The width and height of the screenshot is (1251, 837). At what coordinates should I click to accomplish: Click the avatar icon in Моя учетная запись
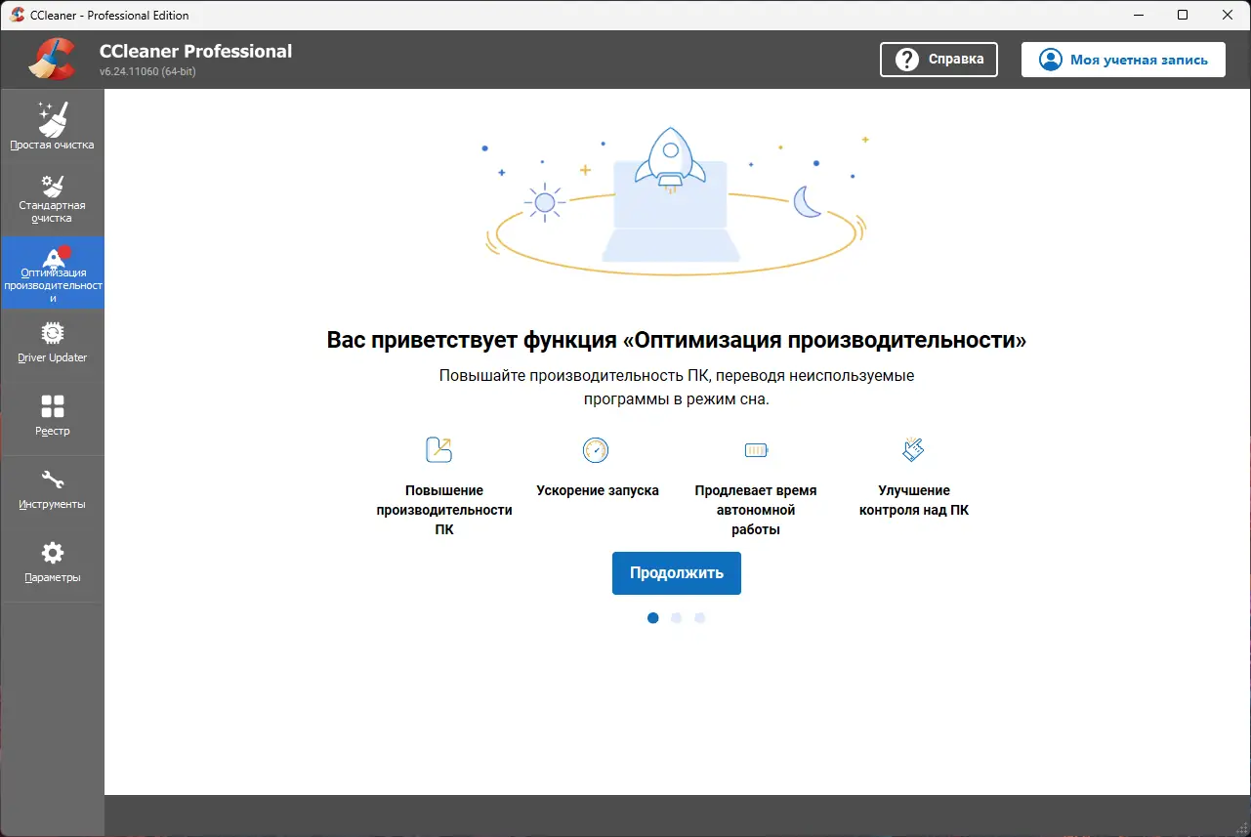click(1050, 59)
